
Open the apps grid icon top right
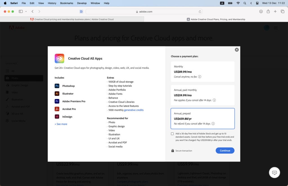tap(276, 28)
